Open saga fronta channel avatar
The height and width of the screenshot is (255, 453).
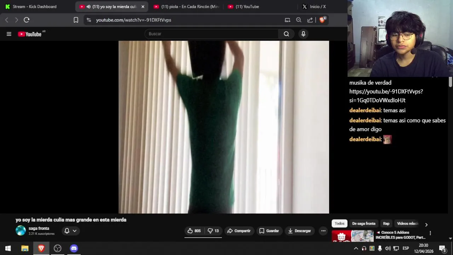point(21,231)
